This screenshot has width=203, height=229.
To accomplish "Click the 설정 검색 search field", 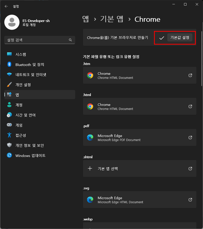I will pos(40,40).
